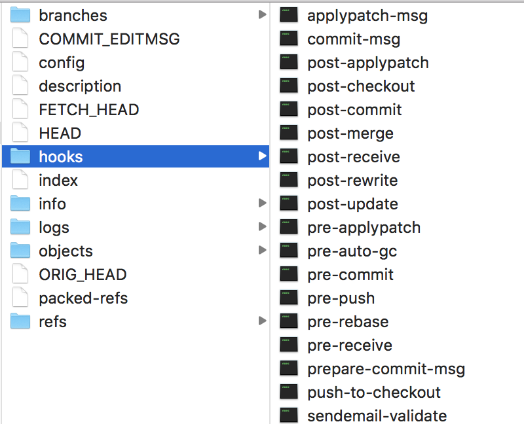
Task: Click the hooks folder icon
Action: coord(20,156)
